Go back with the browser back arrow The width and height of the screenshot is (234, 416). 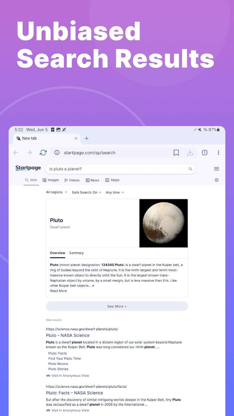coord(16,153)
